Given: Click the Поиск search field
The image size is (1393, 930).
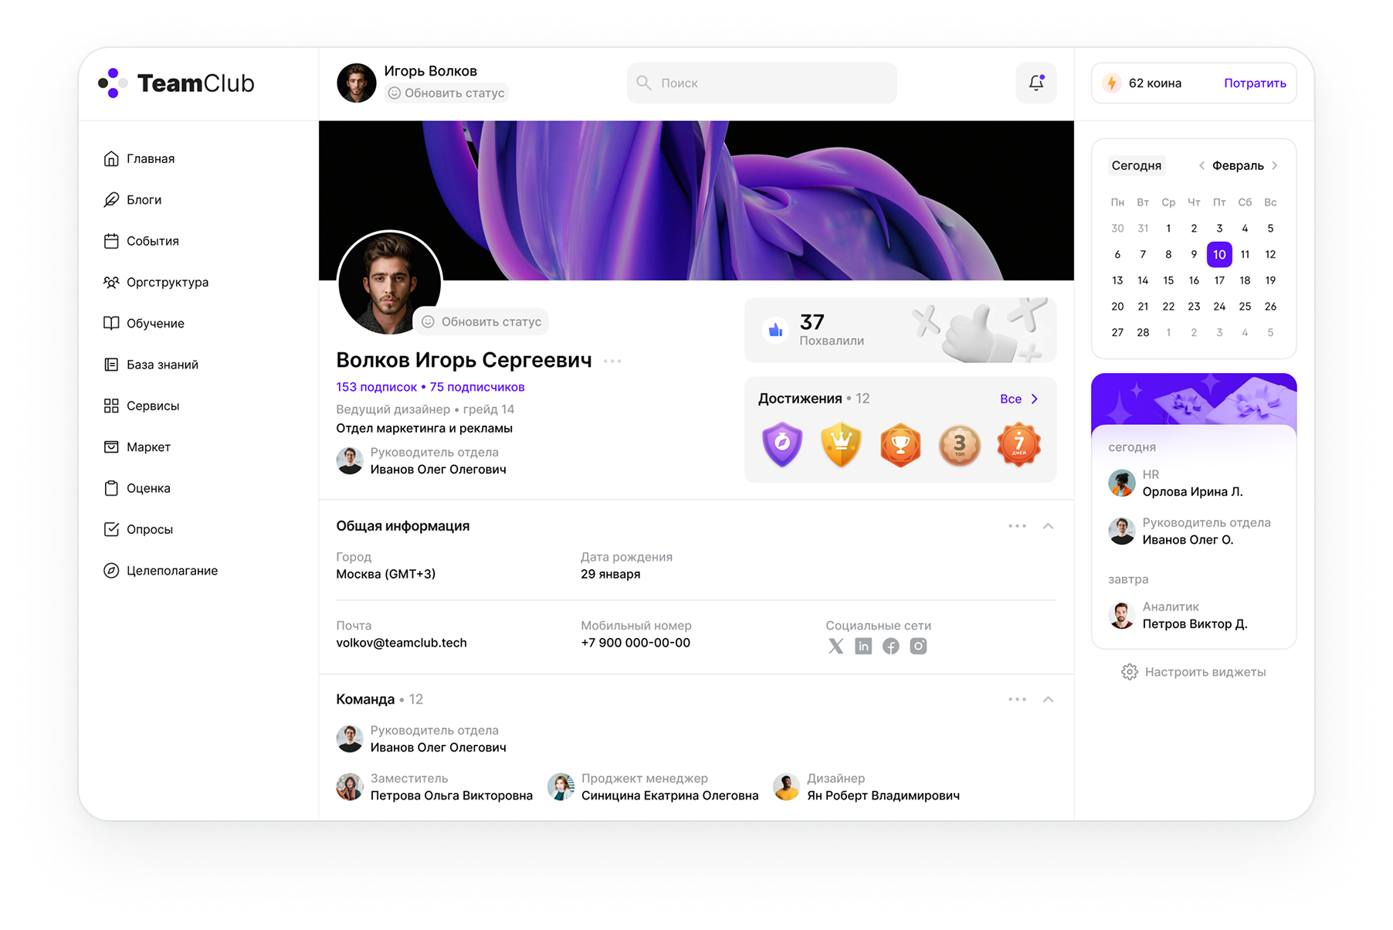Looking at the screenshot, I should (x=762, y=83).
